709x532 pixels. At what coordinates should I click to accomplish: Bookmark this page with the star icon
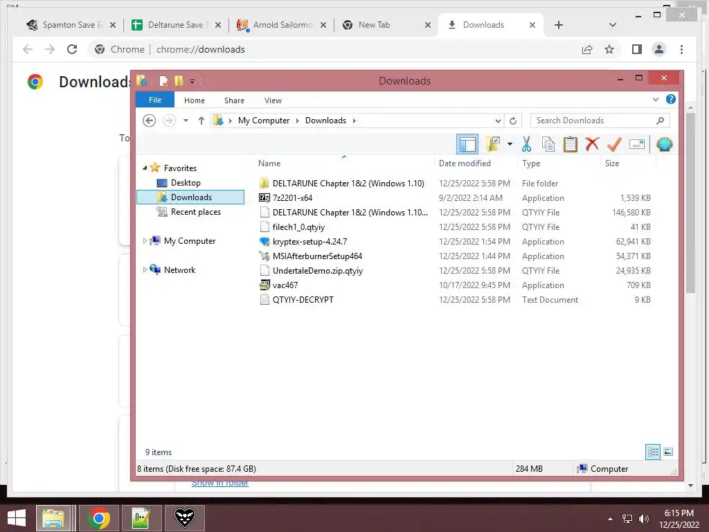tap(609, 49)
